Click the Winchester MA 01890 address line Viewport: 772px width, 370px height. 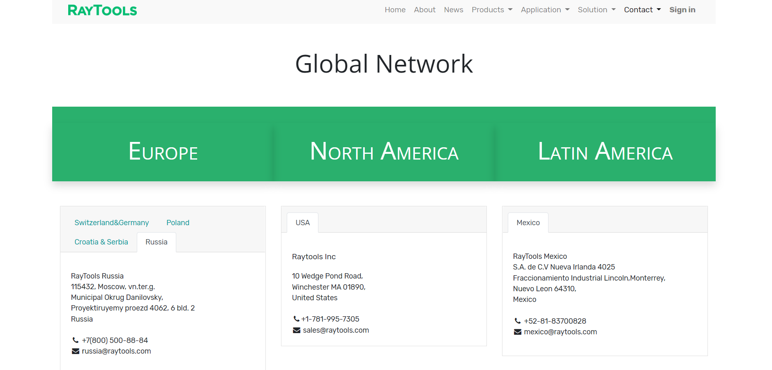(x=329, y=287)
